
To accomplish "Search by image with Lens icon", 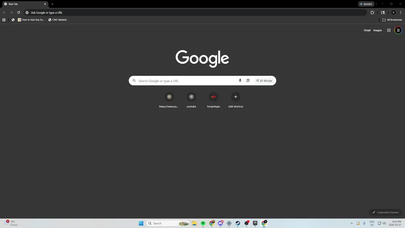I will click(248, 81).
